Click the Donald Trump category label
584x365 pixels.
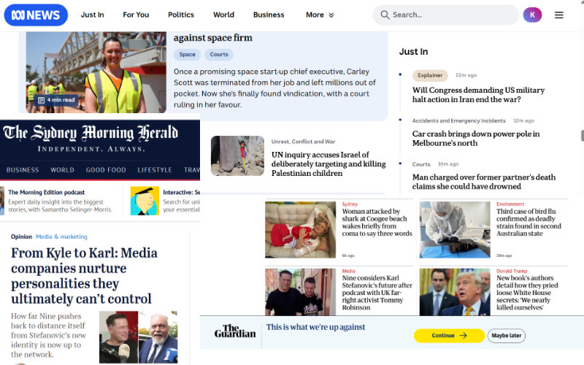point(512,271)
